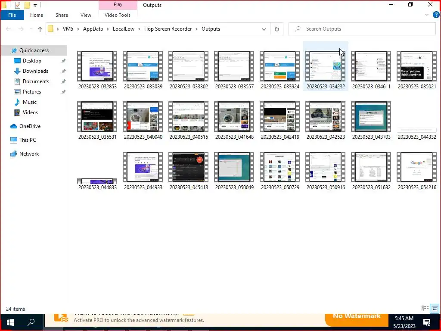Select video 20230523_050049

coord(234,171)
